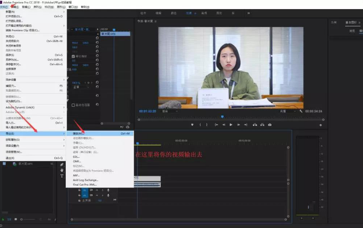The height and width of the screenshot is (228, 363).
Task: Click the program monitor playhead marker
Action: 222,117
